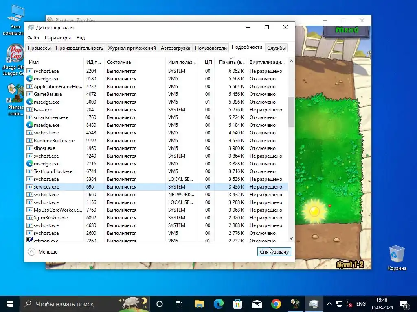Open Cortana circle on taskbar
Image resolution: width=417 pixels, height=312 pixels.
[160, 304]
